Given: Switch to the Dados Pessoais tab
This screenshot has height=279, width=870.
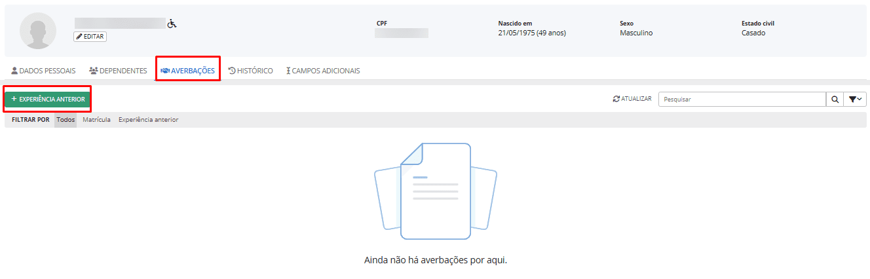Looking at the screenshot, I should point(43,71).
